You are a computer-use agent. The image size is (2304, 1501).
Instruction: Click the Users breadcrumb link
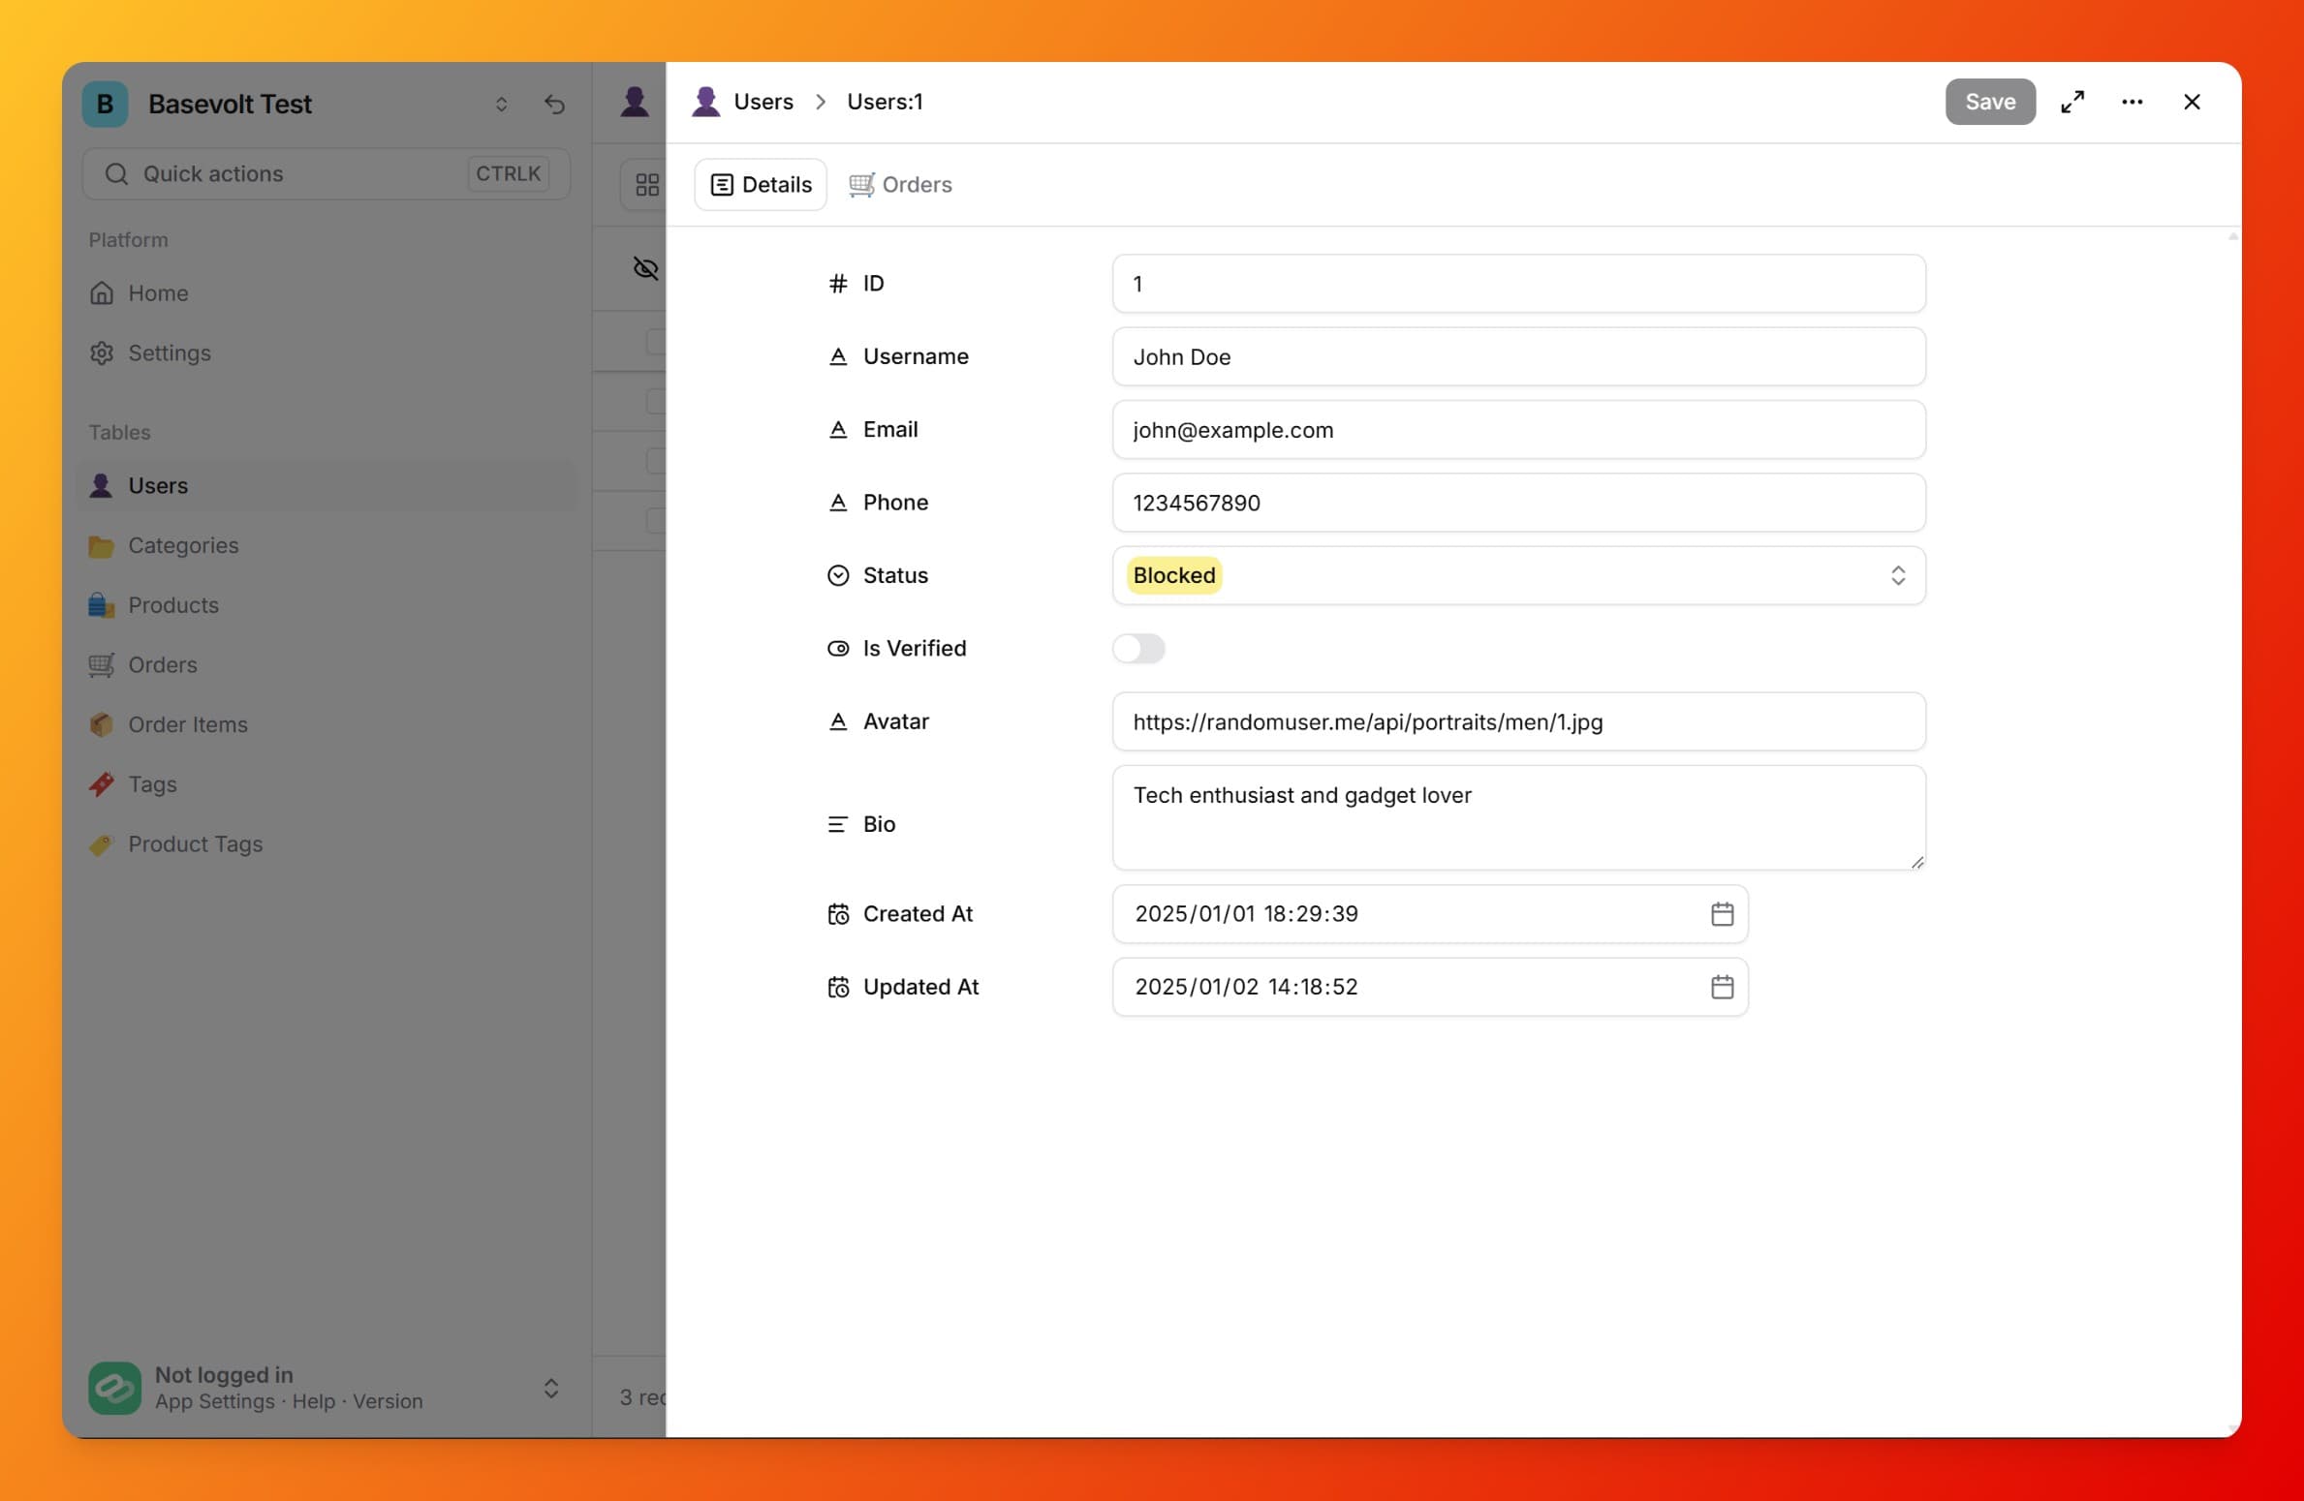(x=763, y=101)
